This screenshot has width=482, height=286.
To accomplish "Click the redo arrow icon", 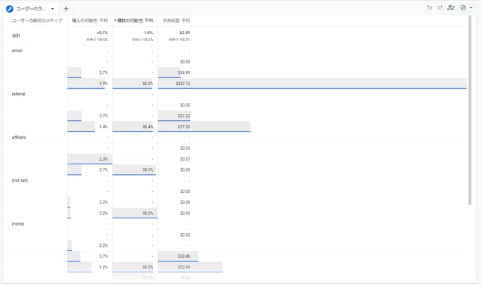I will 440,8.
